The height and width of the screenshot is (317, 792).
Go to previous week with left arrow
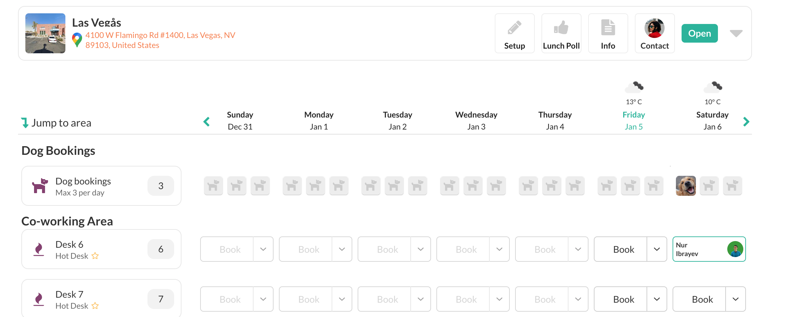tap(207, 122)
